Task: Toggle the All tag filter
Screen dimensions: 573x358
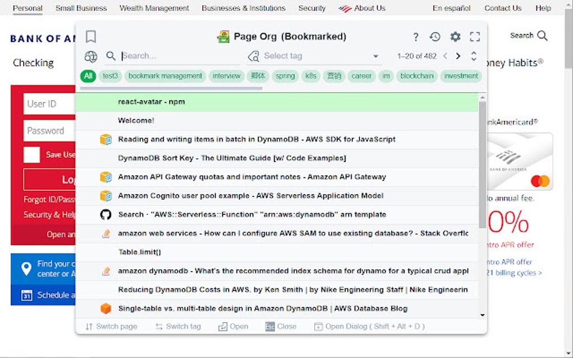Action: click(x=88, y=76)
